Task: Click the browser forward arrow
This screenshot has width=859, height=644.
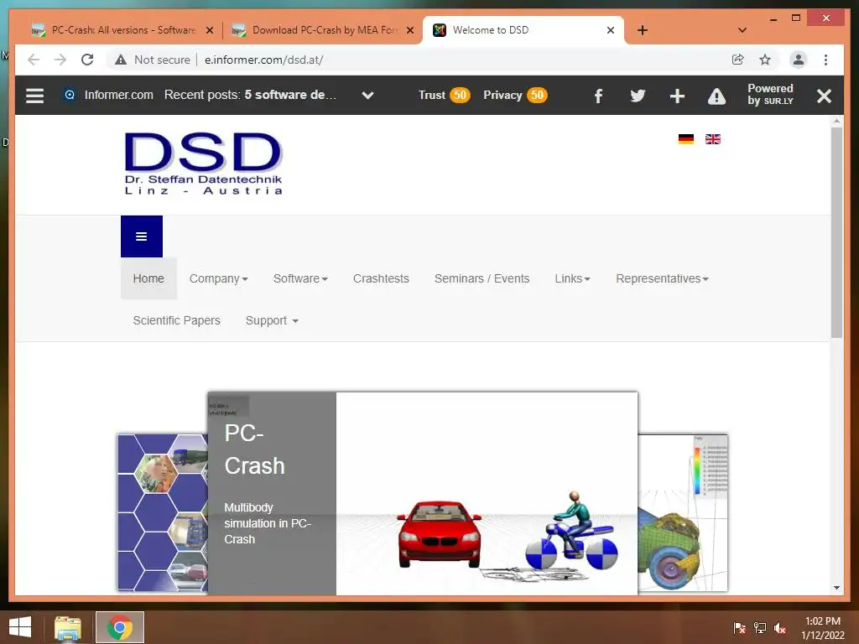Action: tap(60, 60)
